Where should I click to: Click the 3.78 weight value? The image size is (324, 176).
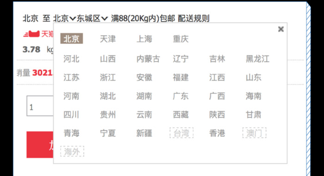coord(31,50)
